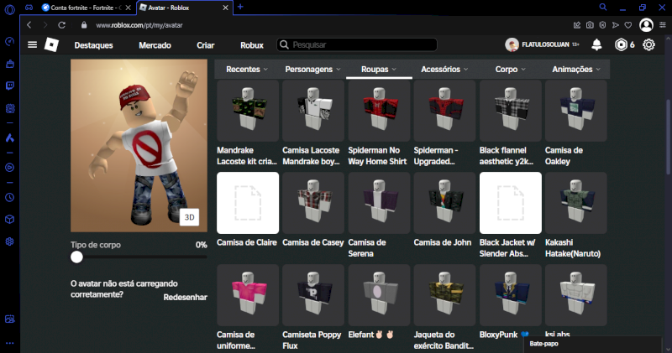Image resolution: width=672 pixels, height=353 pixels.
Task: Open Twitch in the Opera sidebar
Action: pyautogui.click(x=9, y=86)
